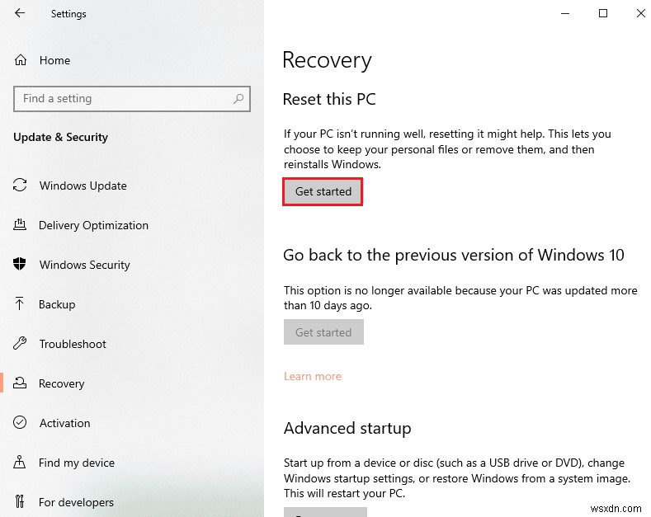Screen dimensions: 651x517
Task: Maximize the Settings window
Action: [603, 13]
